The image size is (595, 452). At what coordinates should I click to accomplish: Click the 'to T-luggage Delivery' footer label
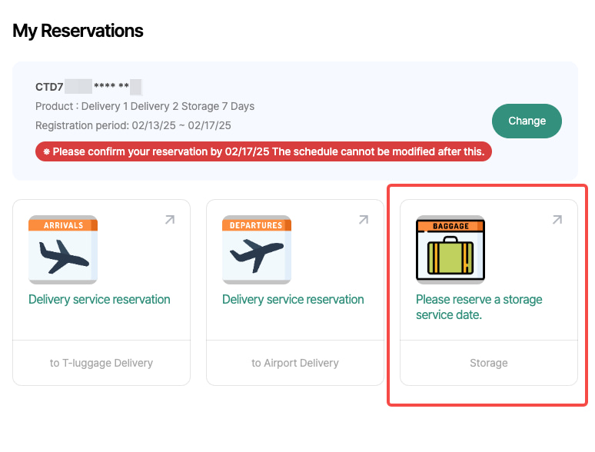101,363
